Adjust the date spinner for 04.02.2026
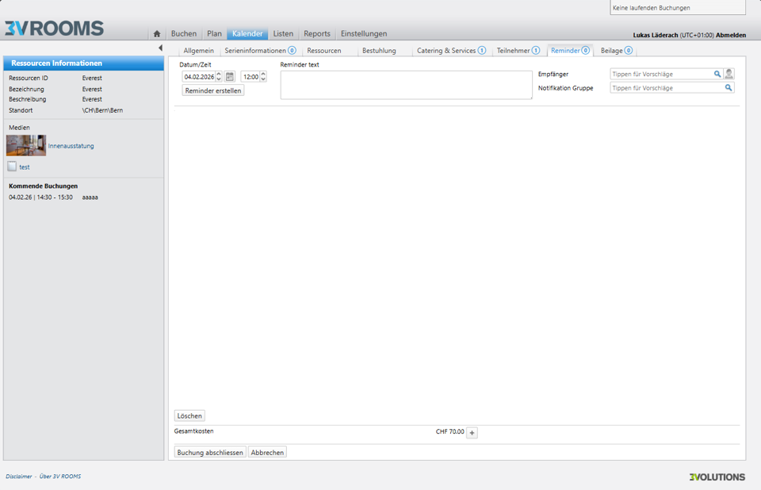This screenshot has height=490, width=761. (219, 77)
